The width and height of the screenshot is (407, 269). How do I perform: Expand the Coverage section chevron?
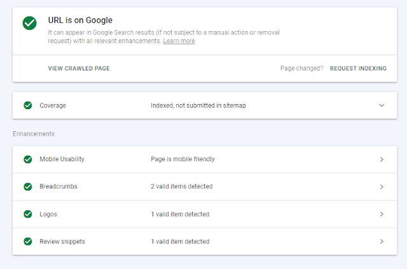coord(382,105)
